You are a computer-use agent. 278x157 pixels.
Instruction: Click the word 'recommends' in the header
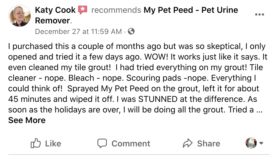(x=116, y=10)
